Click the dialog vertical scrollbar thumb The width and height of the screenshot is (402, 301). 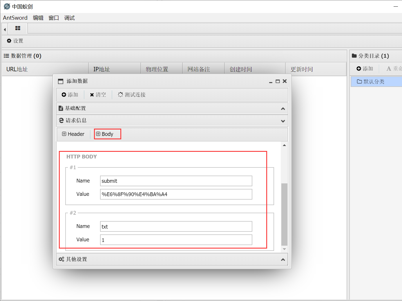coord(284,214)
